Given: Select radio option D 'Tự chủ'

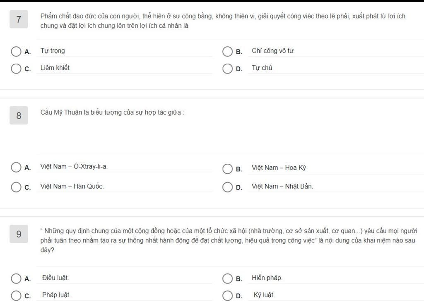Looking at the screenshot, I should [x=227, y=69].
